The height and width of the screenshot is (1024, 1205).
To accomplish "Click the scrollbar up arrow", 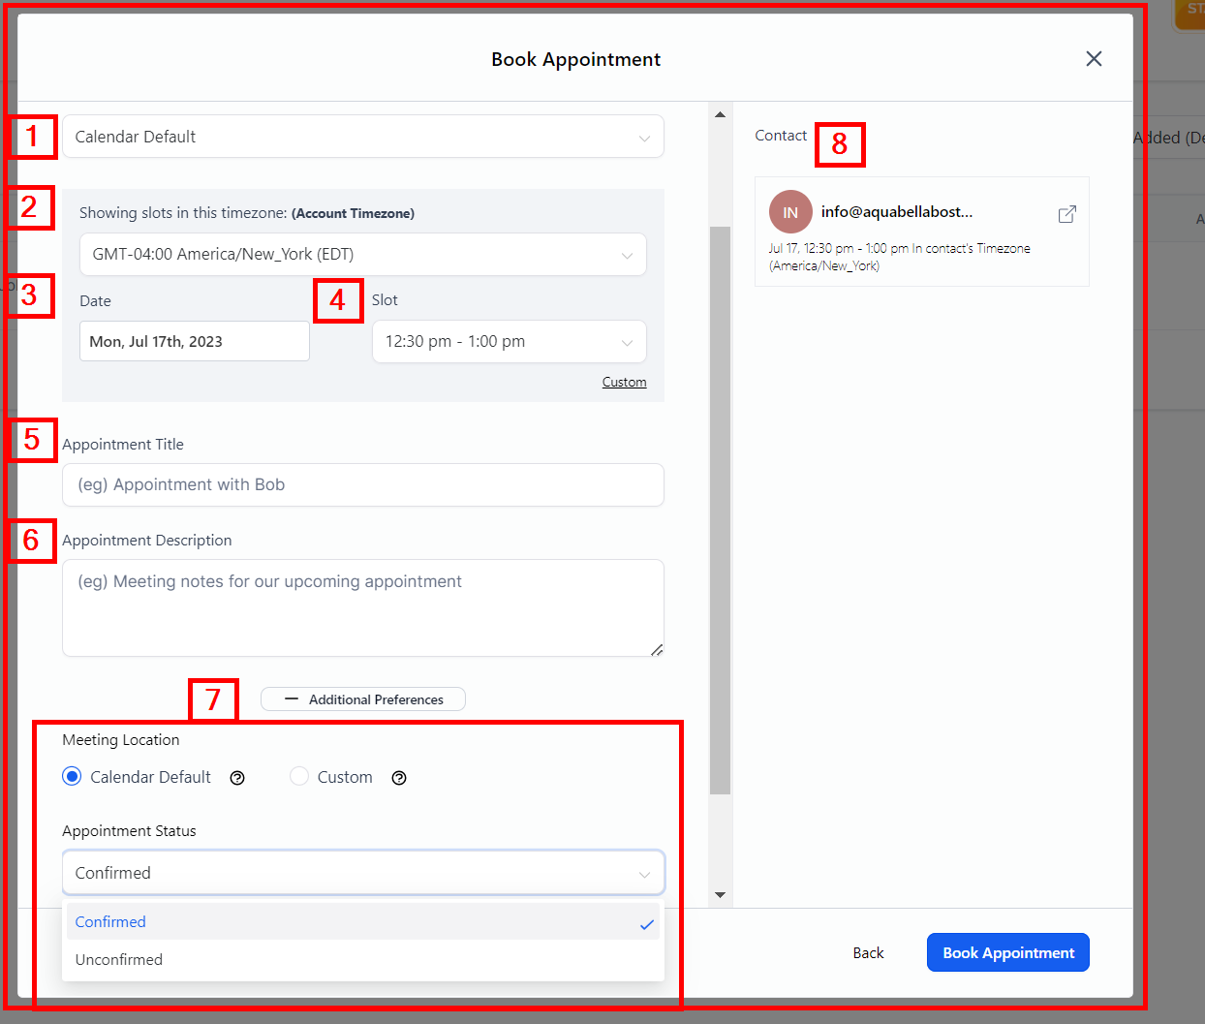I will point(720,114).
